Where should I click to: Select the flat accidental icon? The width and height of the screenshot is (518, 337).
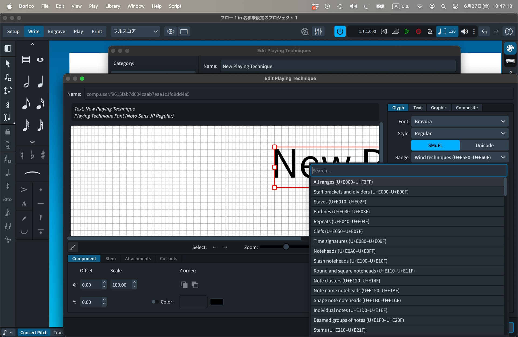32,155
